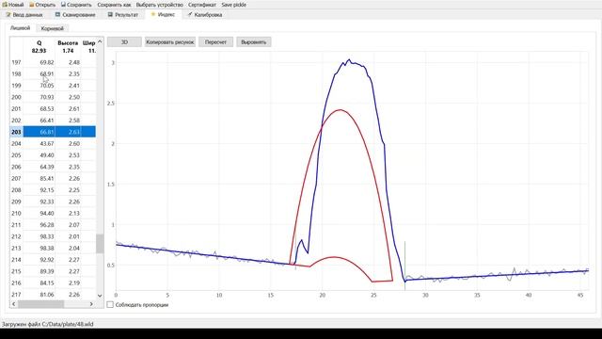Click Q value 85.41 in row 207
Image resolution: width=602 pixels, height=339 pixels.
(47, 178)
